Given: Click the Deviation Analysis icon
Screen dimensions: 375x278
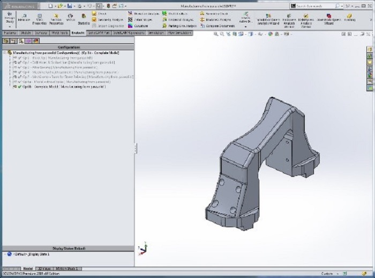Looking at the screenshot, I should (x=143, y=13).
